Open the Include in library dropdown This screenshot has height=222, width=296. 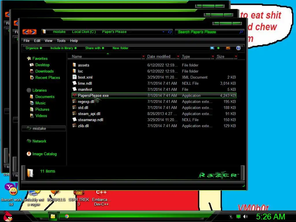pos(63,48)
